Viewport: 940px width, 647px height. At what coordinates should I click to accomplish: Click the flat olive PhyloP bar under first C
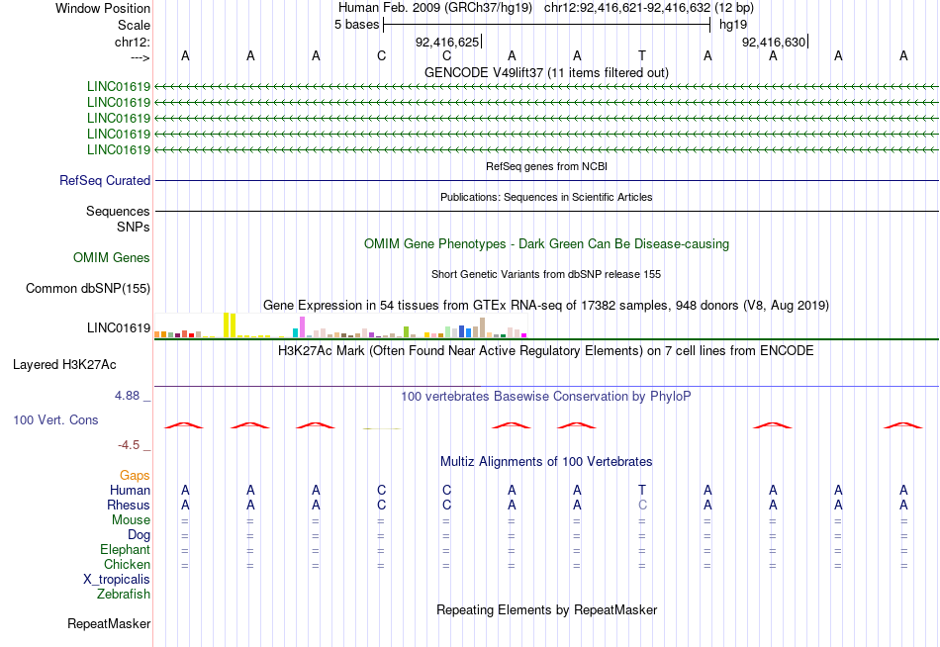point(382,428)
